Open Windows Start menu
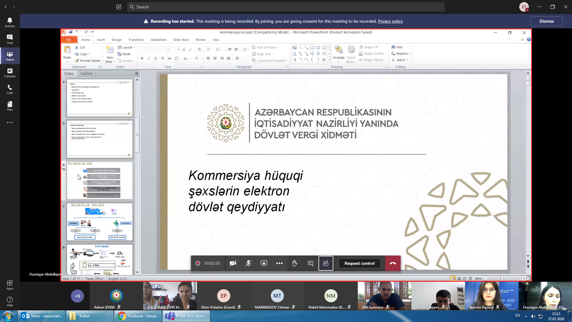Screen dimensions: 572x322 [8, 316]
